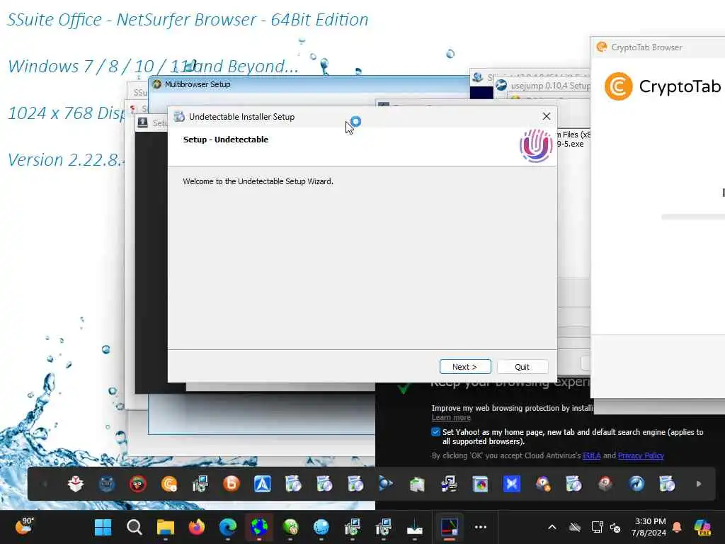Open the Privacy Policy link
Image resolution: width=725 pixels, height=544 pixels.
point(640,455)
